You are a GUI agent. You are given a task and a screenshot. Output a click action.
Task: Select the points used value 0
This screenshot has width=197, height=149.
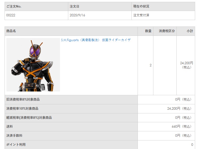tap(192, 145)
